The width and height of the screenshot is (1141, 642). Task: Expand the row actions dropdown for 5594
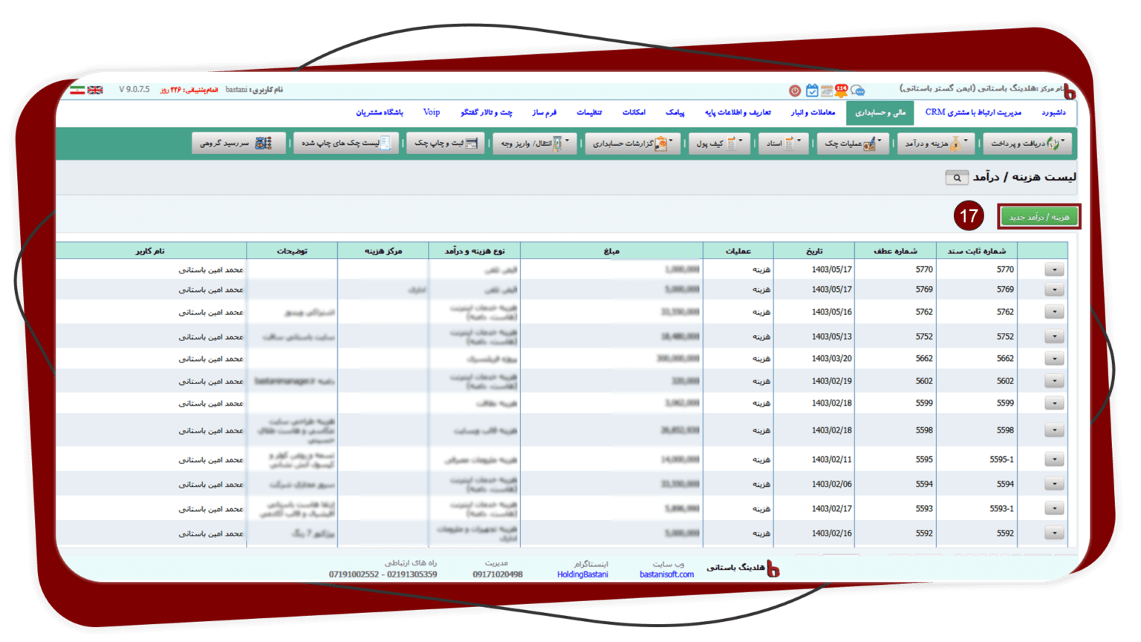[x=1054, y=484]
